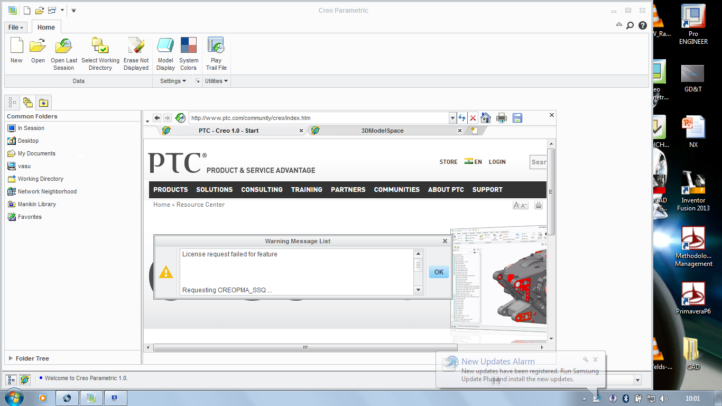This screenshot has height=406, width=722.
Task: Click the LOGIN link on PTC page
Action: coord(497,162)
